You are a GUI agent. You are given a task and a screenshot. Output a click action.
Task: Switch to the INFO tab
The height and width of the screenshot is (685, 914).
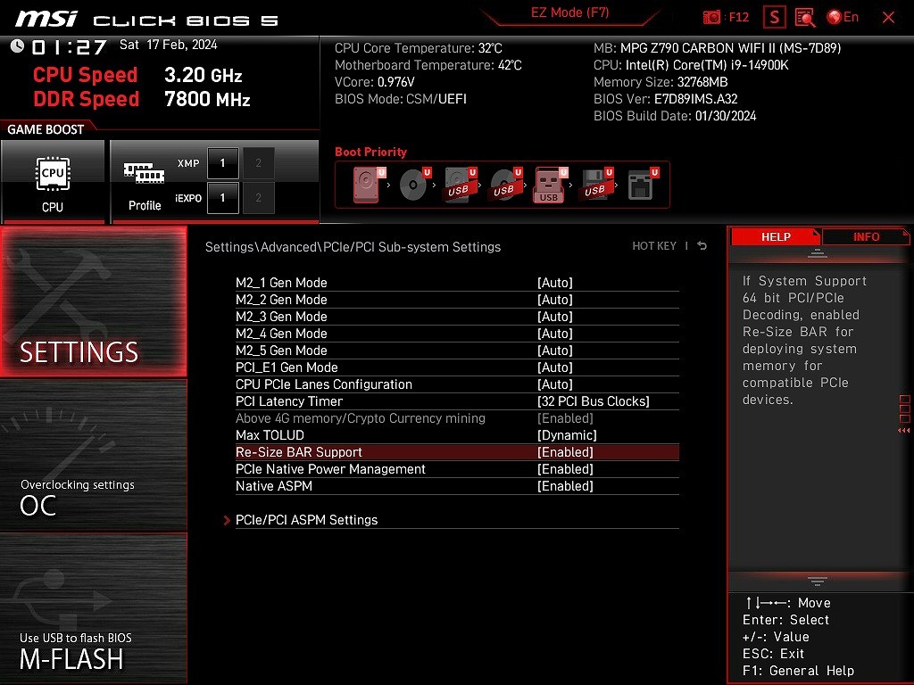(x=866, y=237)
